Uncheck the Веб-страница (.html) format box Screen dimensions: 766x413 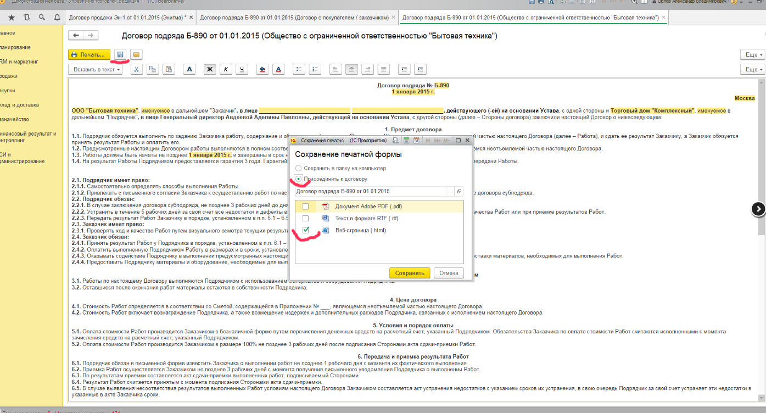[x=305, y=230]
